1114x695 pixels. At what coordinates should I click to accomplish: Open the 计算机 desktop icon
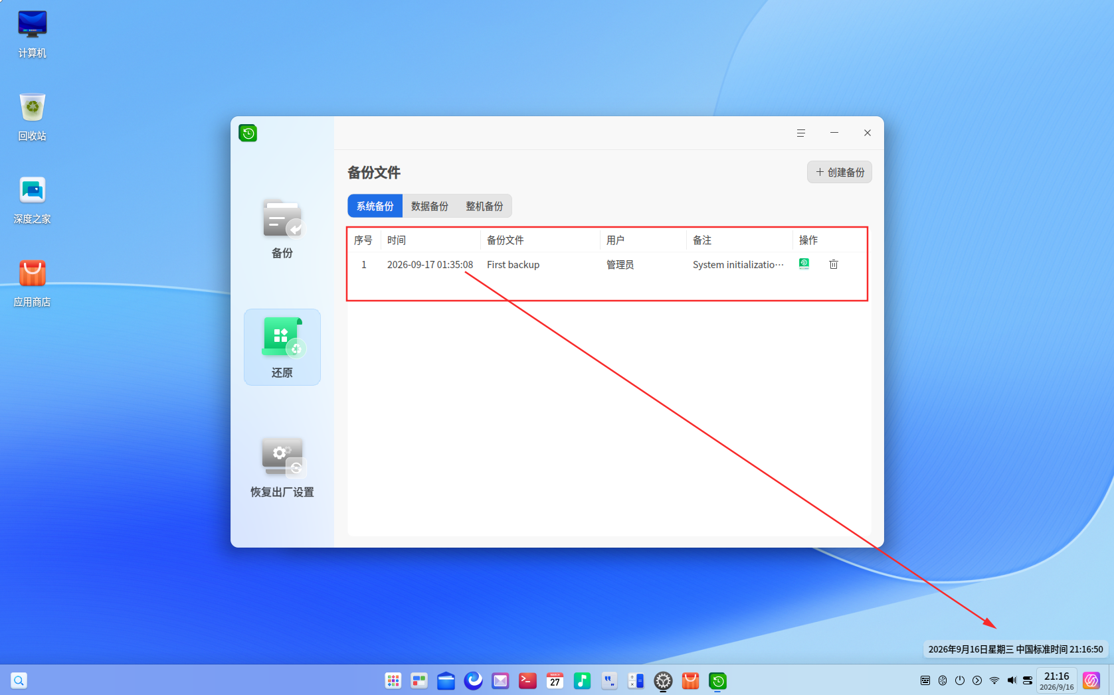(x=33, y=34)
